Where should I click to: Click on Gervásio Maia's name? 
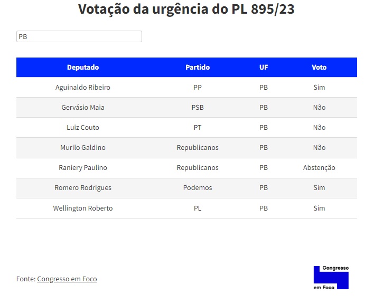83,107
